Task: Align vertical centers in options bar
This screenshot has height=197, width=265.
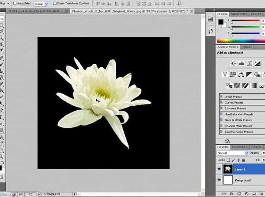Action: click(104, 4)
